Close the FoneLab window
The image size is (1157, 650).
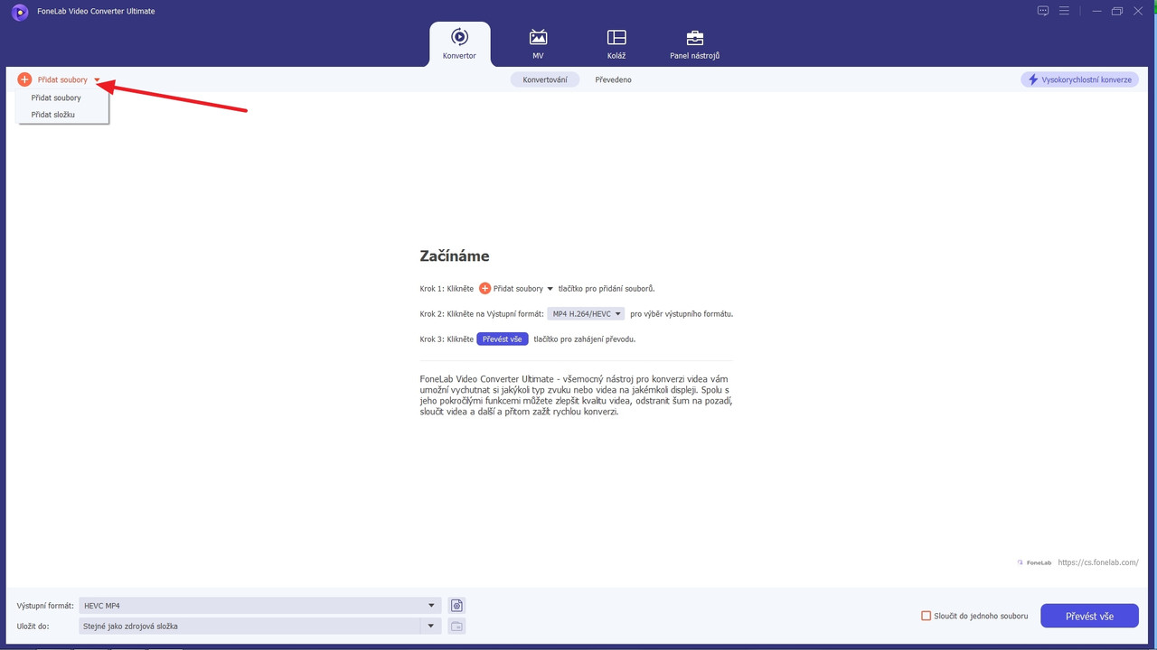coord(1138,11)
